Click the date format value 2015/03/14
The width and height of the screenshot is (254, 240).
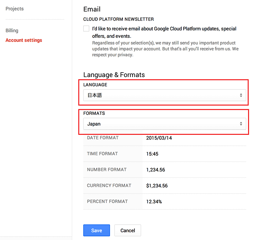pos(159,138)
